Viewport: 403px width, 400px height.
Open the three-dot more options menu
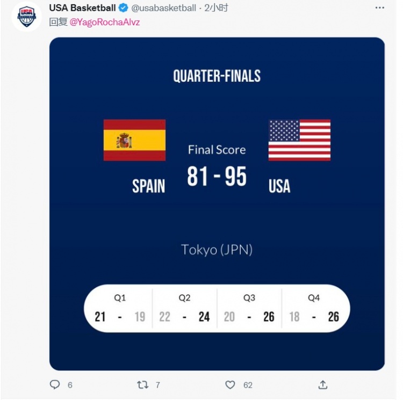pyautogui.click(x=379, y=8)
